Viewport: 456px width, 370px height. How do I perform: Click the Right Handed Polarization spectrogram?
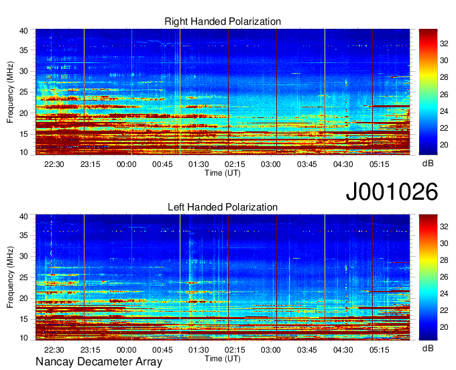coord(223,92)
